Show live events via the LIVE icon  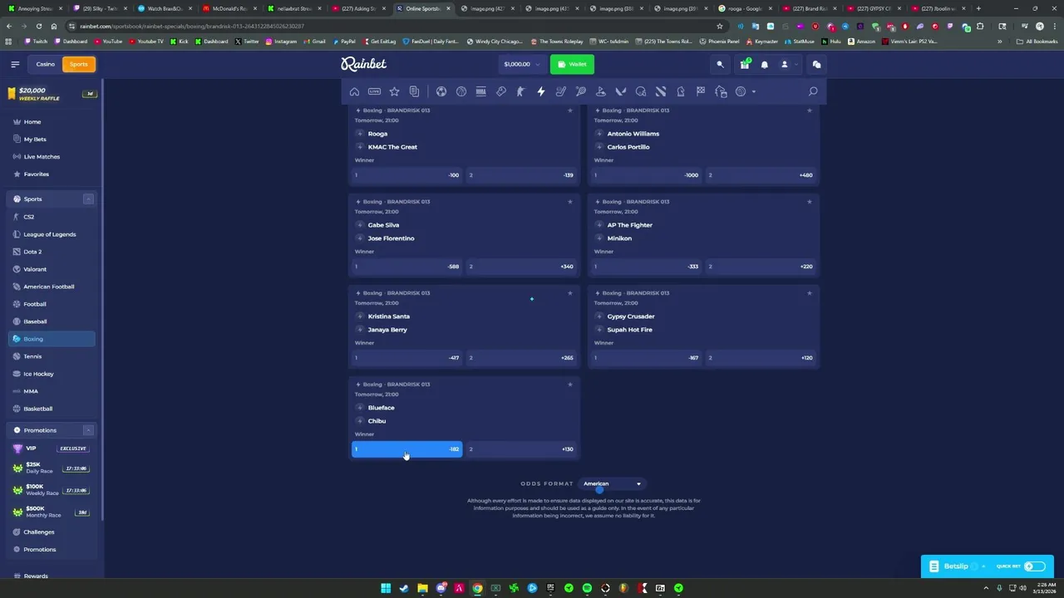pos(374,91)
